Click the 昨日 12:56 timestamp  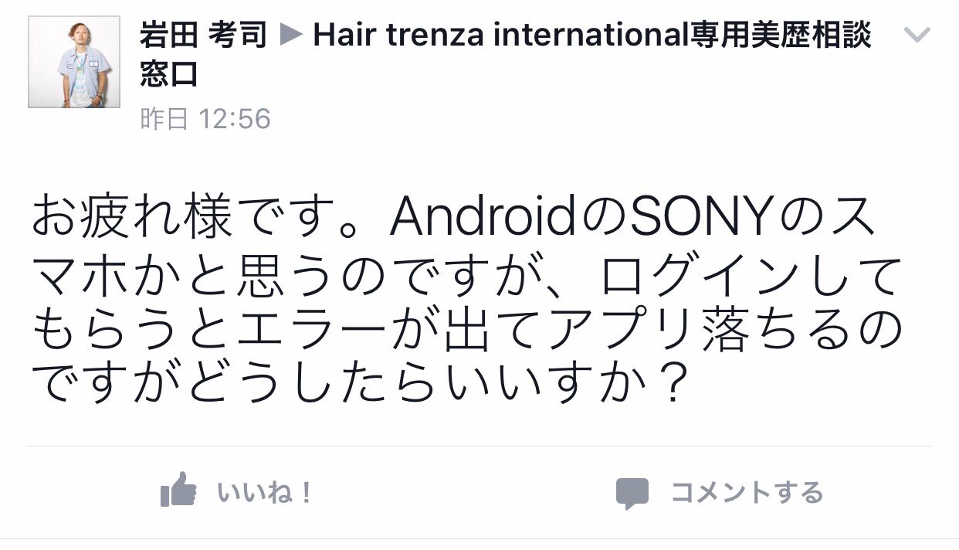tap(205, 118)
